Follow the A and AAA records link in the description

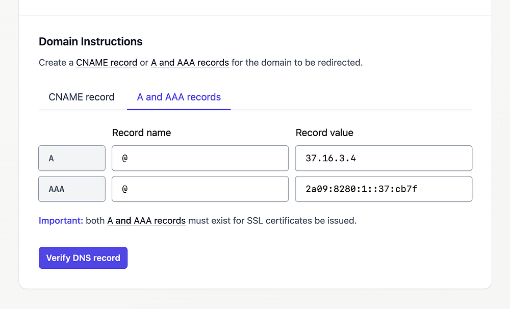click(x=190, y=63)
